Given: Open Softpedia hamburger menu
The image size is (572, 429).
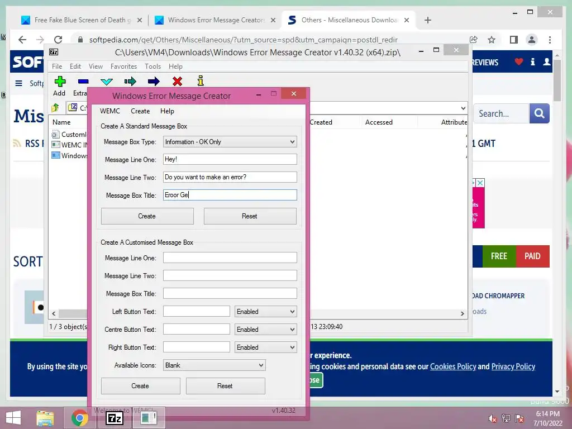Looking at the screenshot, I should click(18, 83).
